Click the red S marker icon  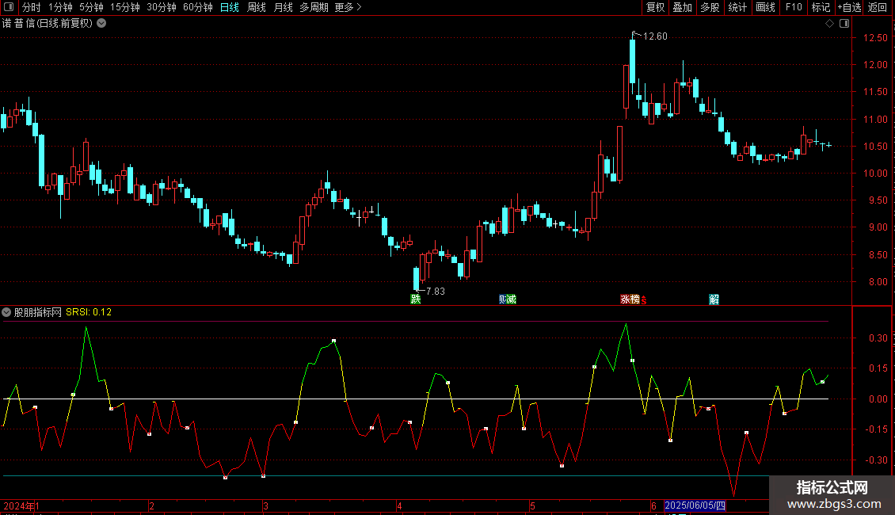(644, 300)
